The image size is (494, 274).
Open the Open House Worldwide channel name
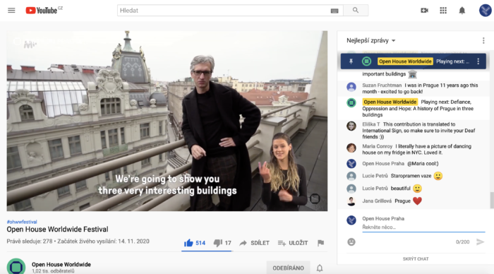coord(61,265)
